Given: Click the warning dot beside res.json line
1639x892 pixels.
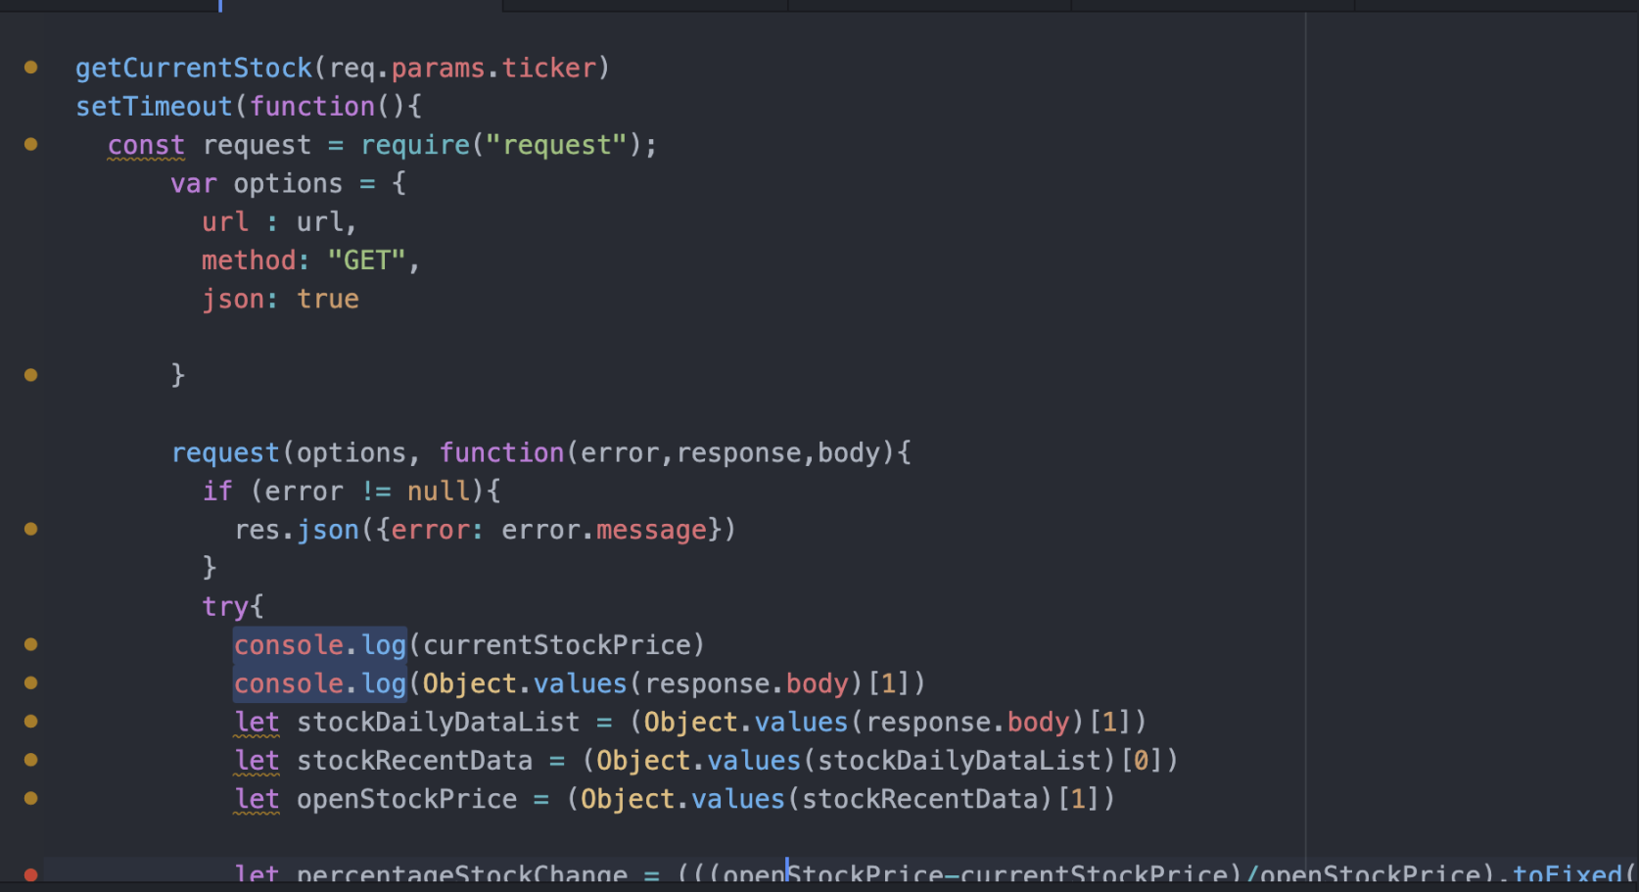Looking at the screenshot, I should point(31,529).
